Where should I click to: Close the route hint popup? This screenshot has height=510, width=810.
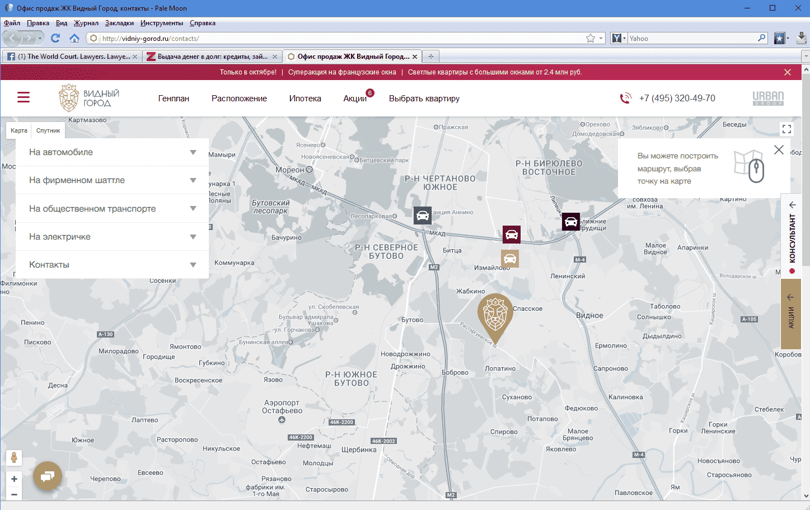[x=779, y=150]
